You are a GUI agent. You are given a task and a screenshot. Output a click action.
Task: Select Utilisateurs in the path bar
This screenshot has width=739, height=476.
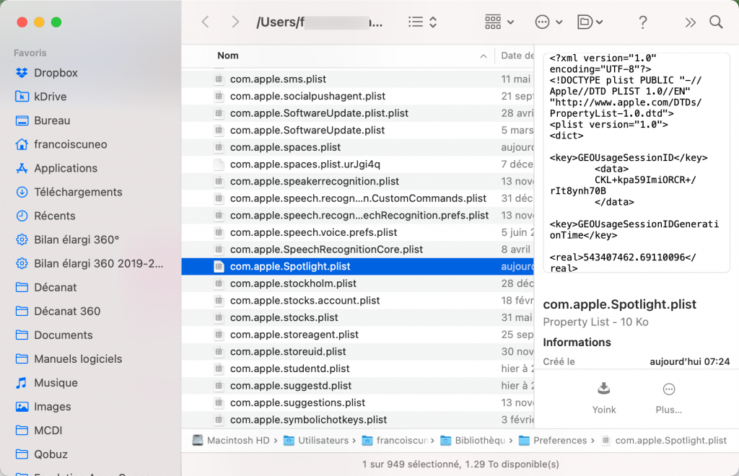[x=316, y=441]
